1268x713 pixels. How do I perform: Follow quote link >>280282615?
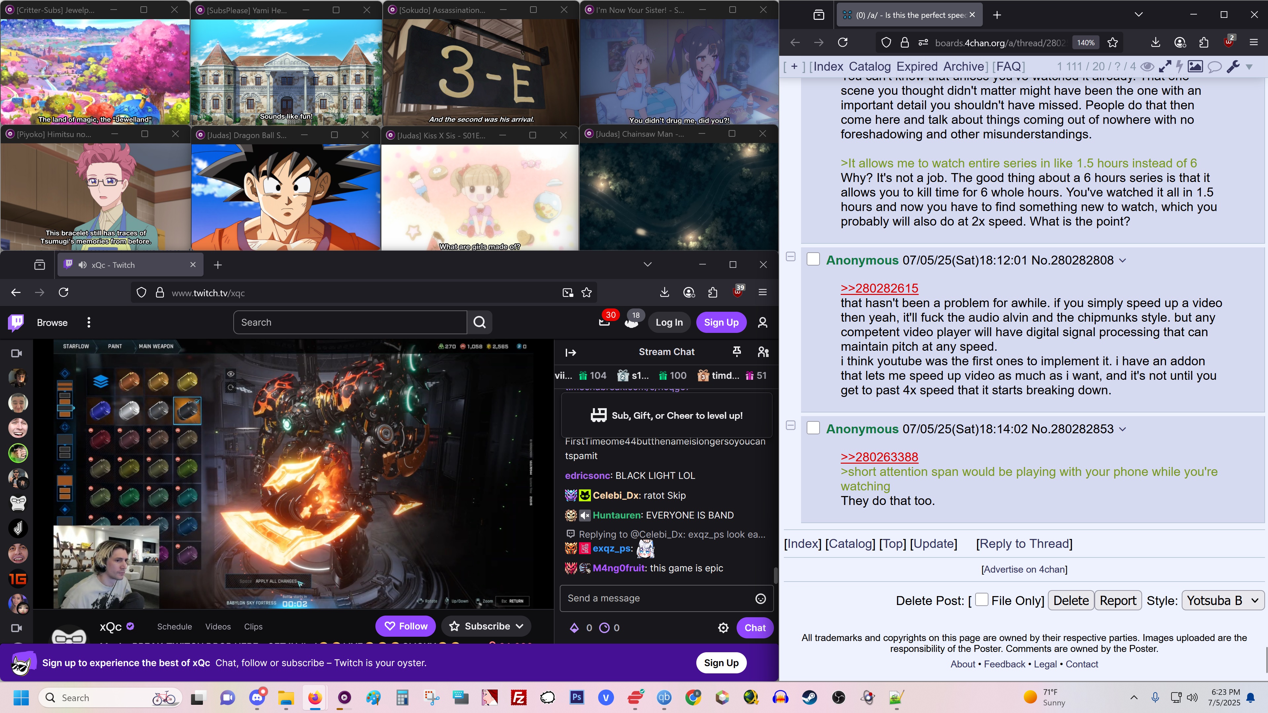click(x=879, y=288)
